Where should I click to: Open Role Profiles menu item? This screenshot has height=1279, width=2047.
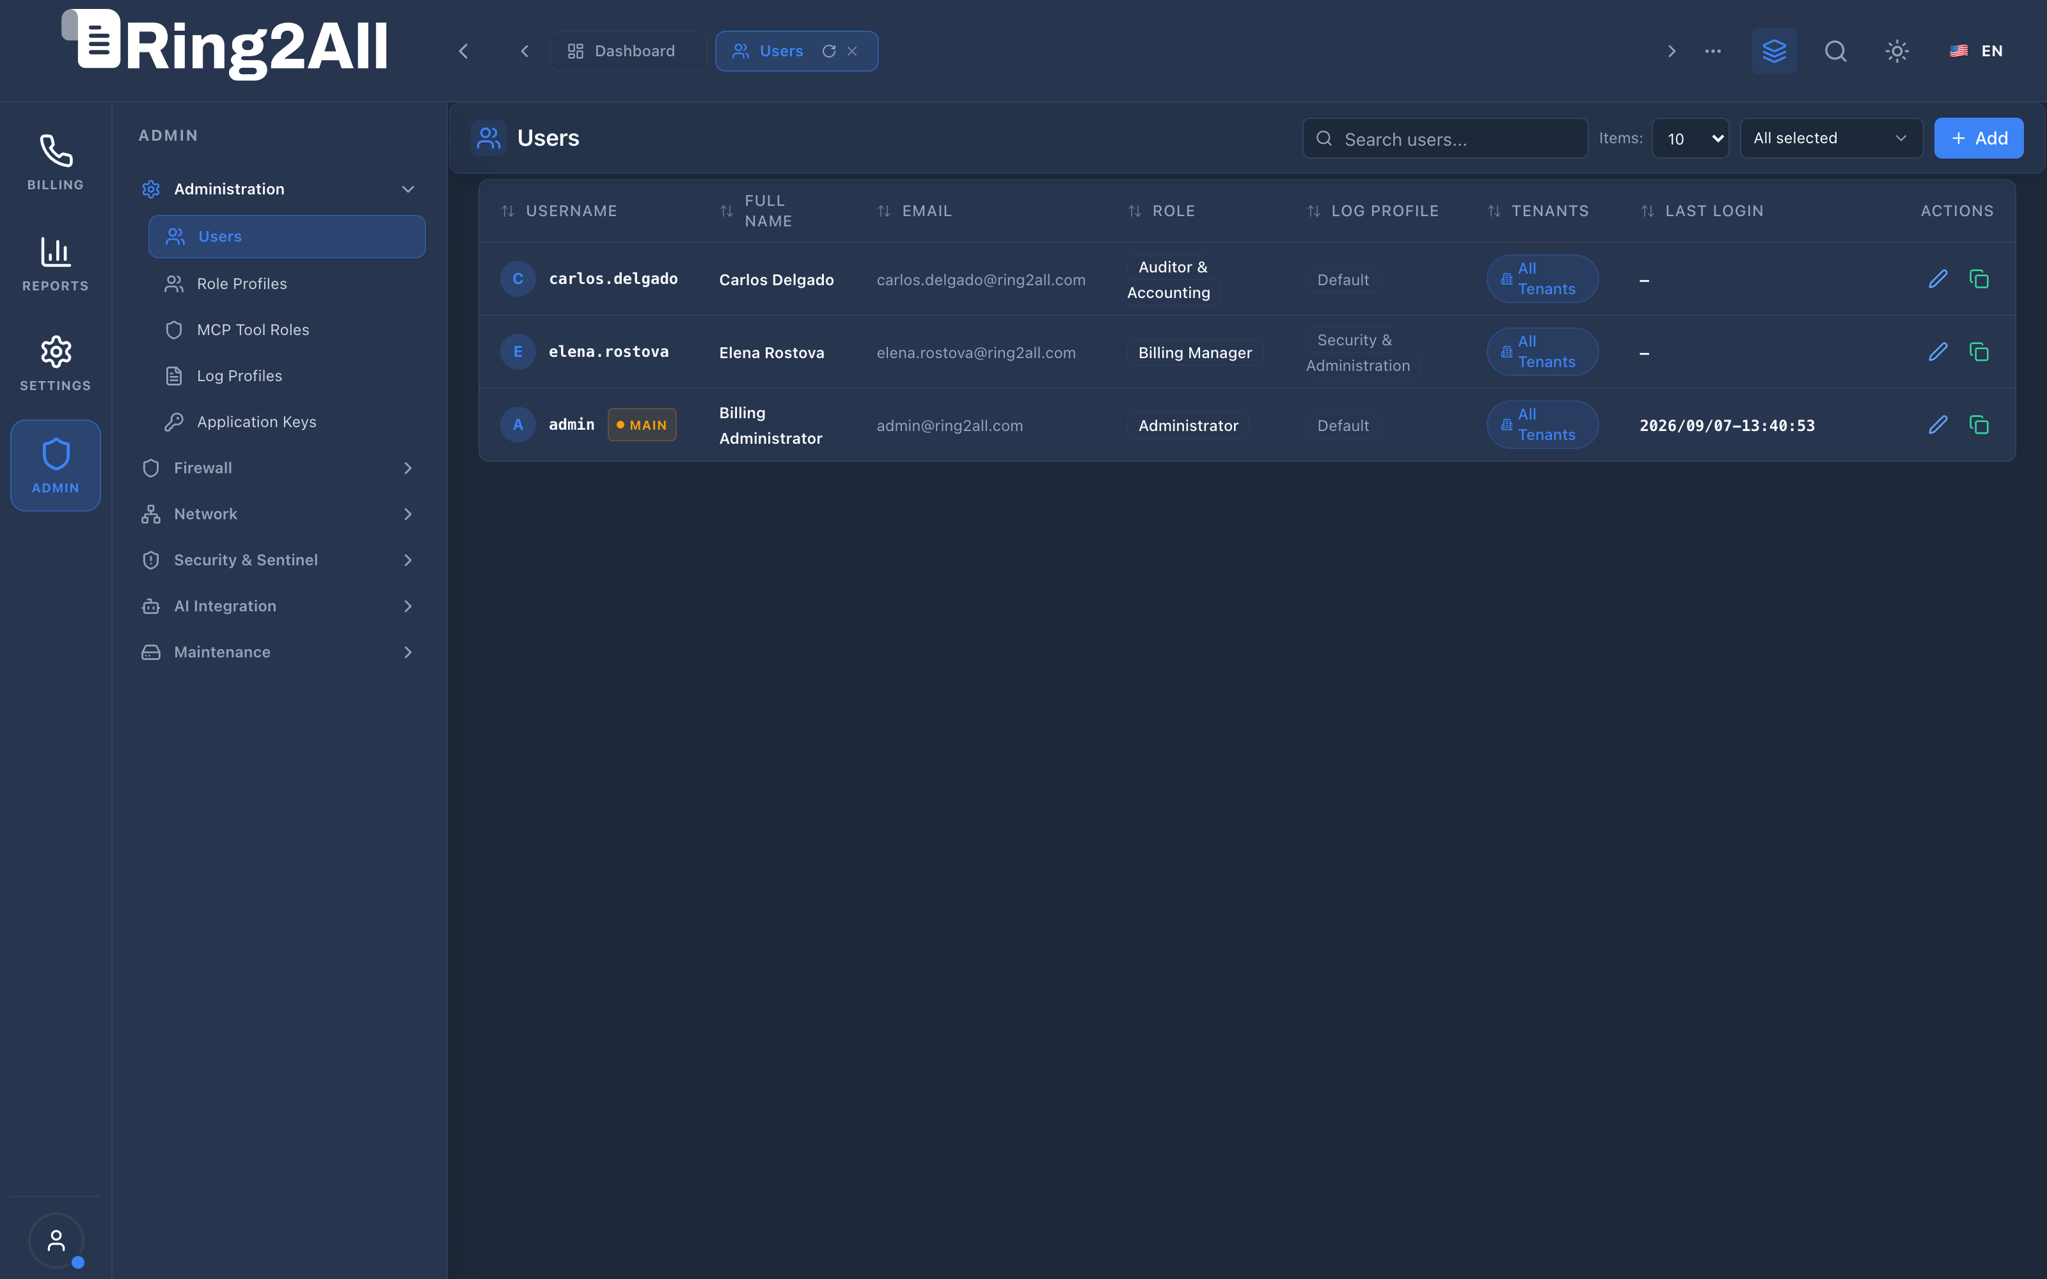click(287, 283)
